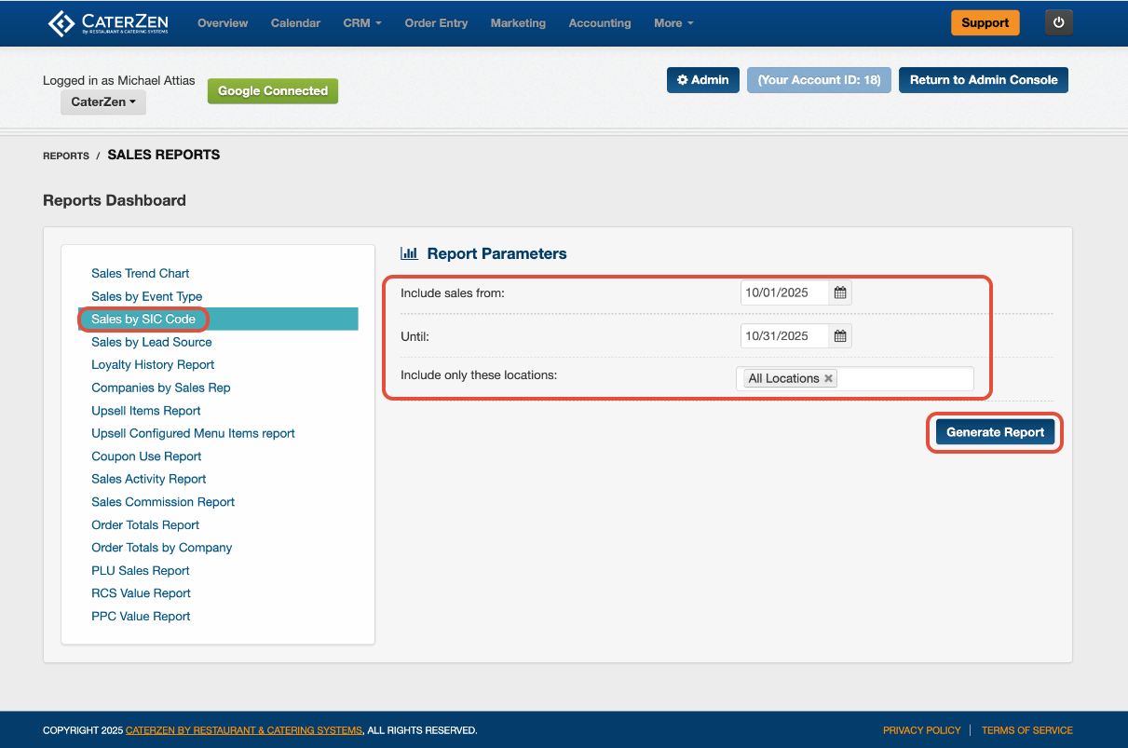Open the More dropdown menu

coord(673,23)
